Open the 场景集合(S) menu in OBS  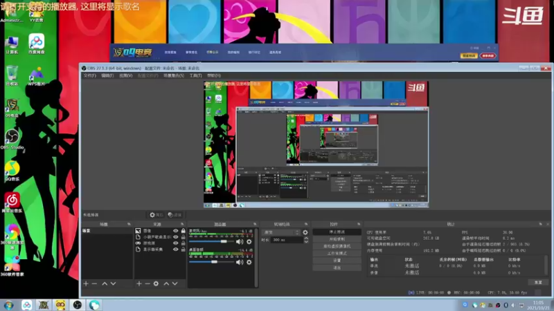pos(174,75)
